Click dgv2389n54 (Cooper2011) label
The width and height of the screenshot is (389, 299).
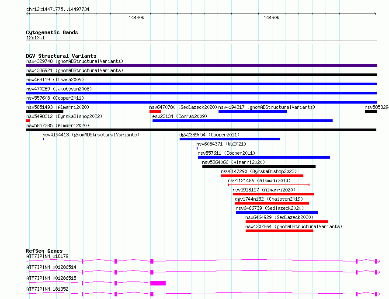click(209, 135)
